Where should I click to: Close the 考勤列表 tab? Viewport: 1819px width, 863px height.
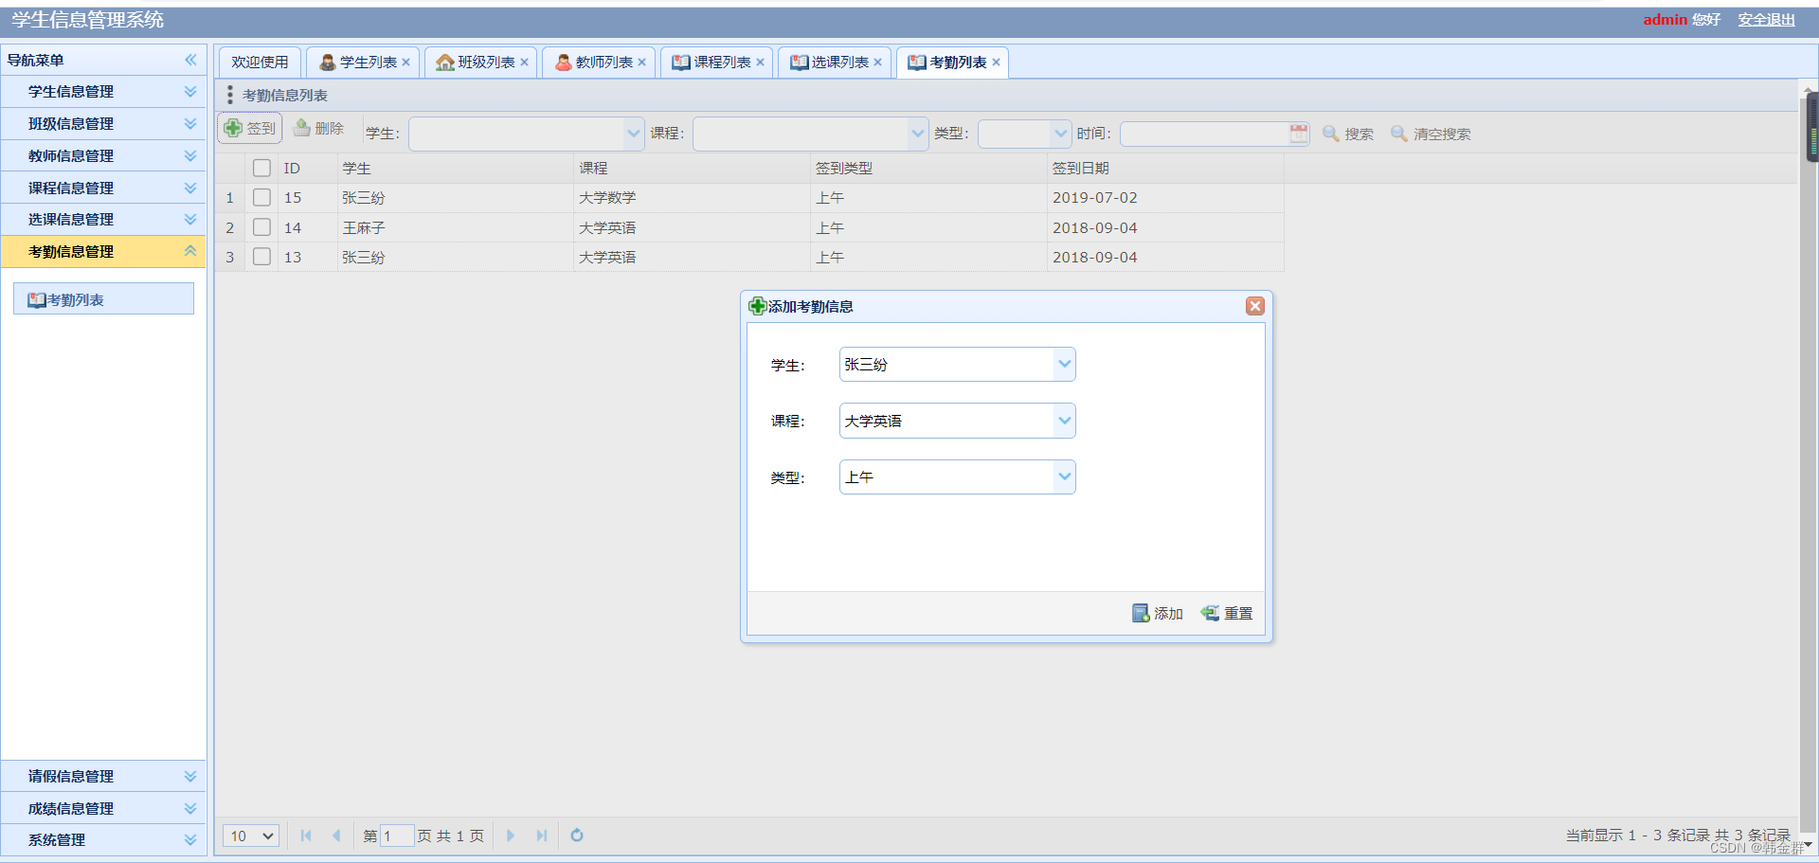[x=996, y=63]
